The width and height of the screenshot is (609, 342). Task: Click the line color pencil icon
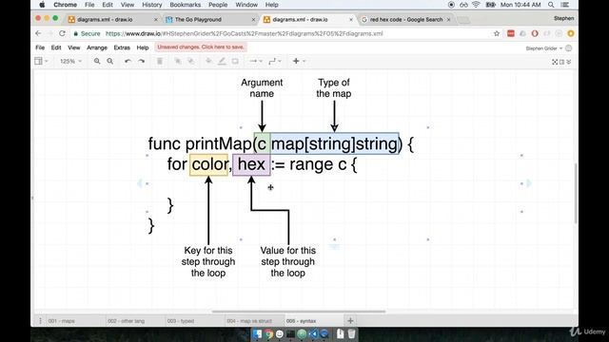coord(222,61)
